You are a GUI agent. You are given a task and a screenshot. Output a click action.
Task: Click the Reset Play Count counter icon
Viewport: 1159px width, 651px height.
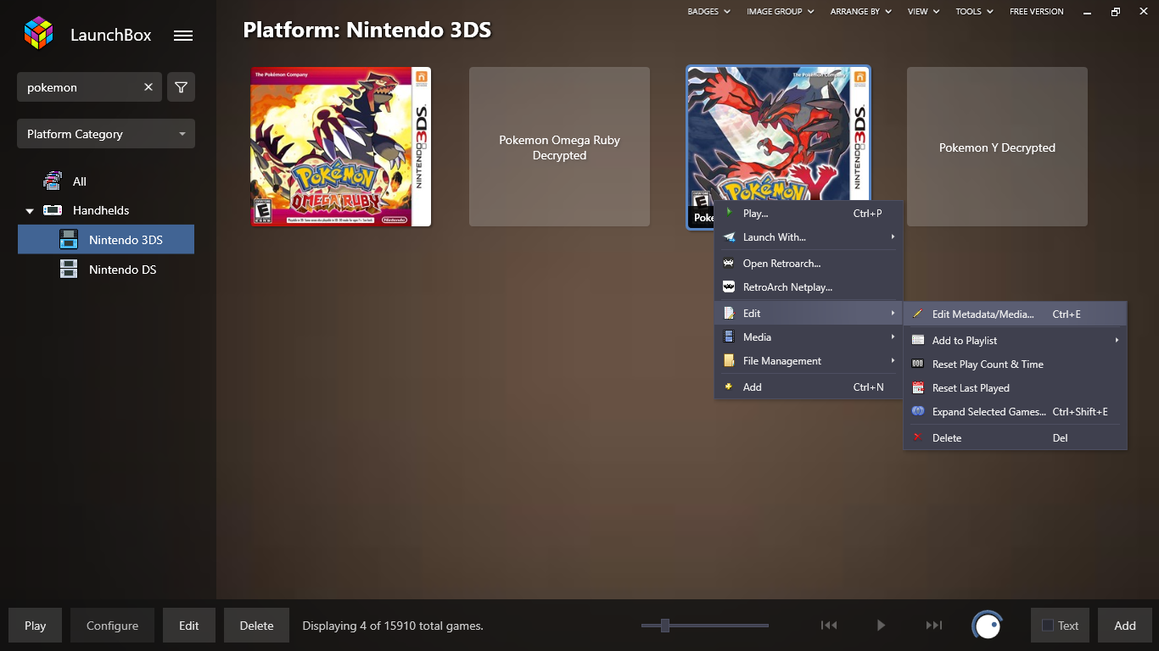click(x=918, y=364)
